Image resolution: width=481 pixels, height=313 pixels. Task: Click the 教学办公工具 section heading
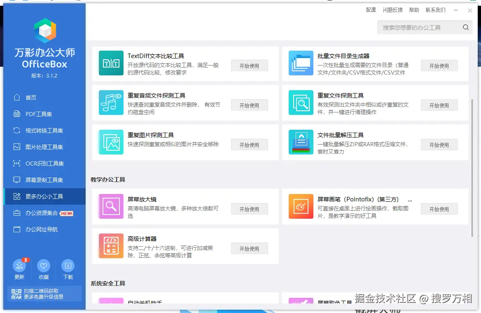point(107,180)
